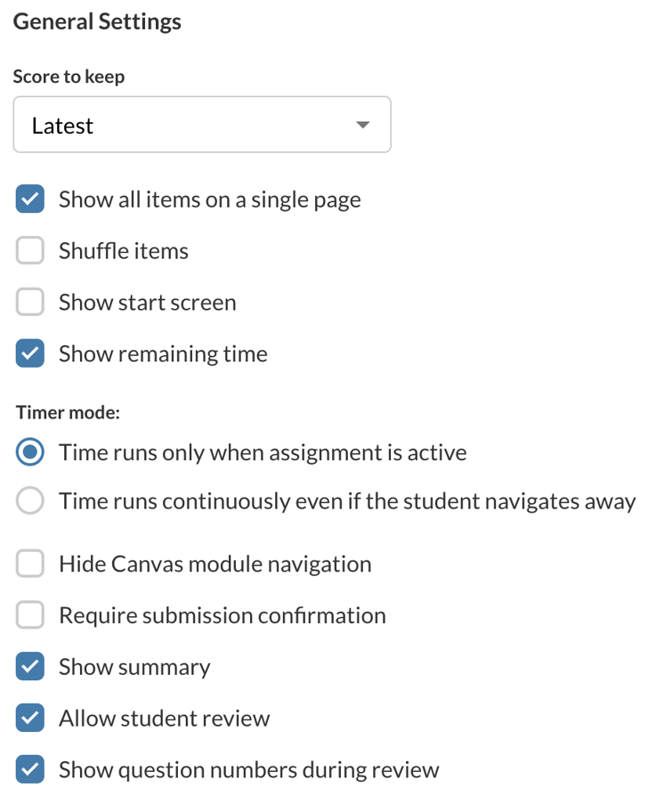Click the Shuffle items label text
This screenshot has height=812, width=656.
point(123,250)
